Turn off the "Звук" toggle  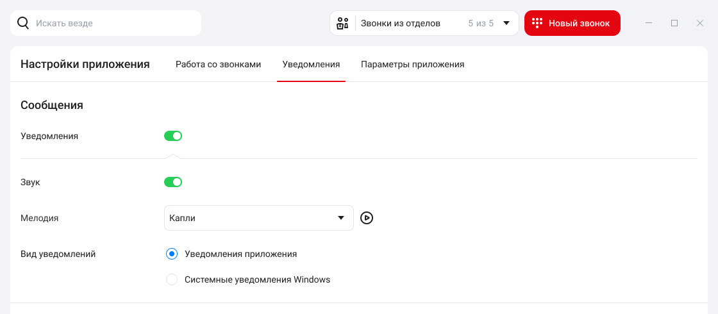coord(173,182)
